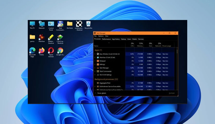Open the File menu

(95, 36)
